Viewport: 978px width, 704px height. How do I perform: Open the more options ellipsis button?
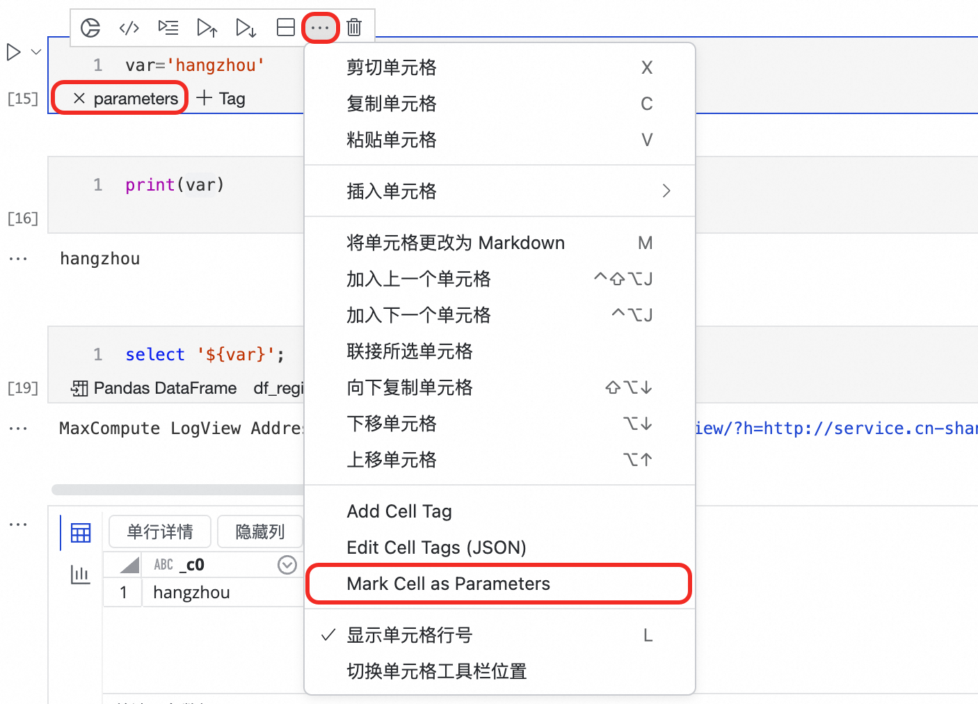click(320, 28)
